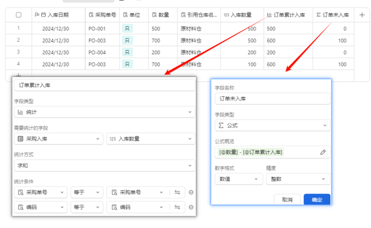Open the 整数 precision dropdown
Screen dimensions: 371x228
pyautogui.click(x=298, y=179)
